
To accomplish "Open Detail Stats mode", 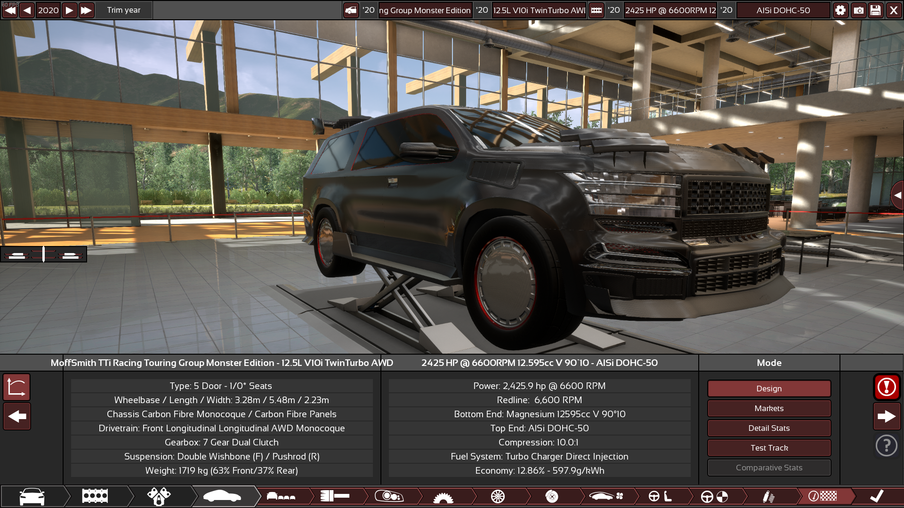I will pyautogui.click(x=769, y=428).
